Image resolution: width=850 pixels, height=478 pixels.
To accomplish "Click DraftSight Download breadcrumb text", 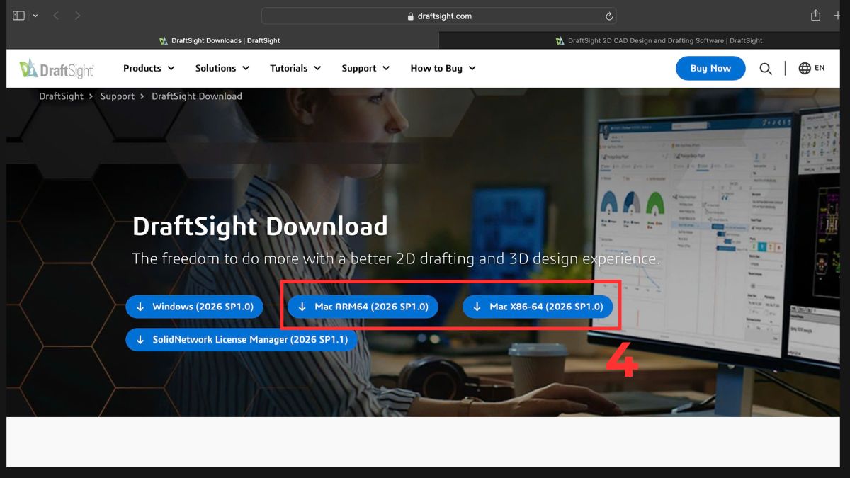I will 197,96.
